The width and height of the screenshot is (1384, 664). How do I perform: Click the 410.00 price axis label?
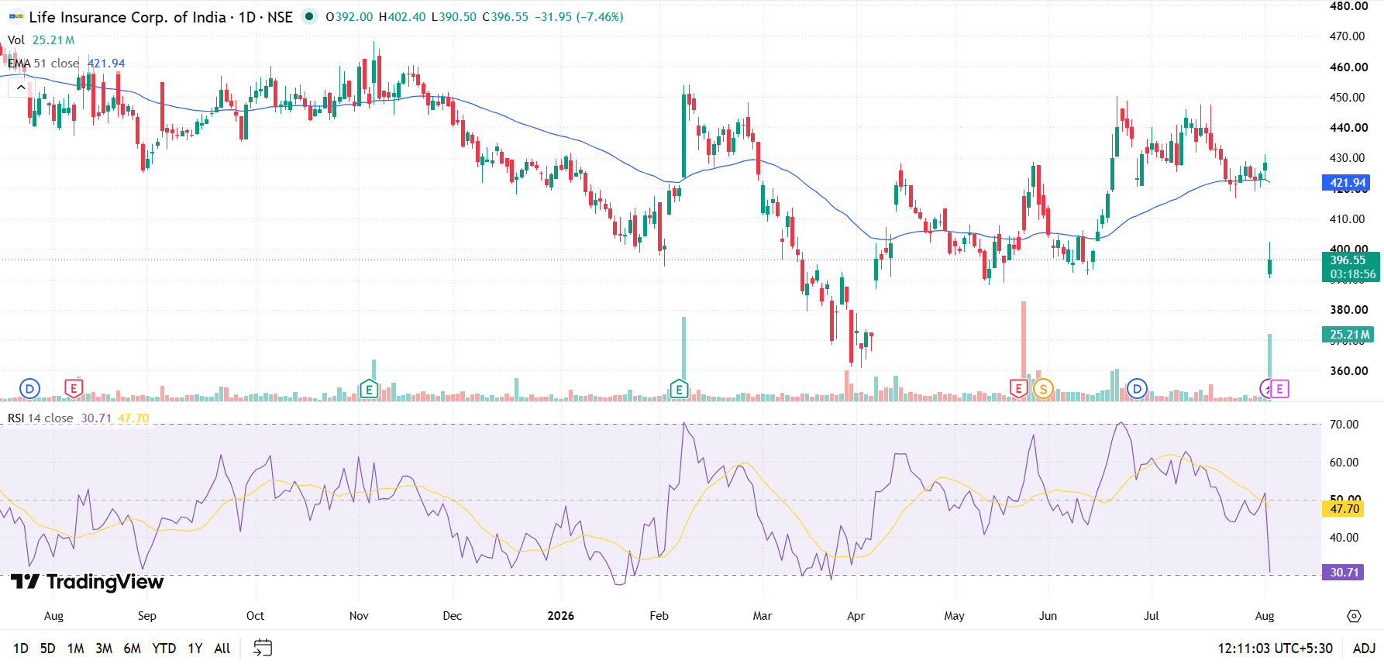(1348, 218)
